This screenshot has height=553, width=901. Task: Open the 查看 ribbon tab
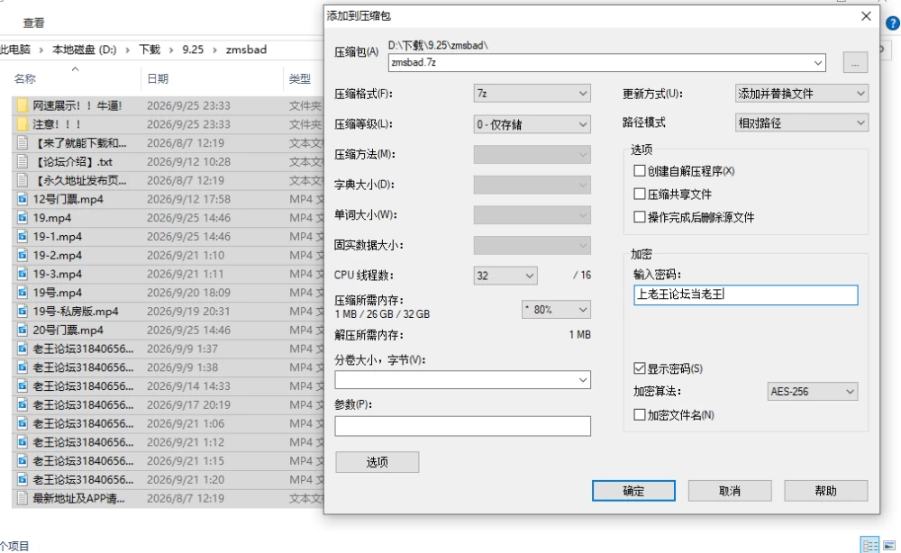33,23
